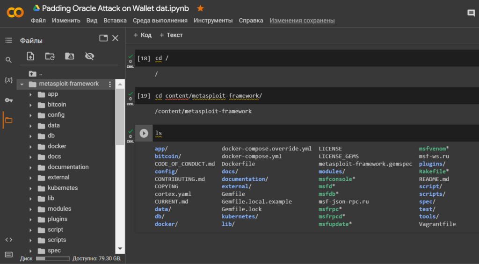Expand the app folder
This screenshot has height=264, width=479.
[30, 94]
